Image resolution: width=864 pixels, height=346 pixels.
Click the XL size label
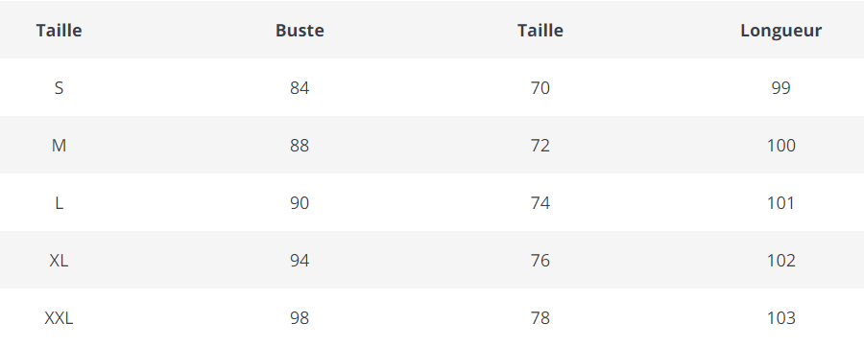59,261
